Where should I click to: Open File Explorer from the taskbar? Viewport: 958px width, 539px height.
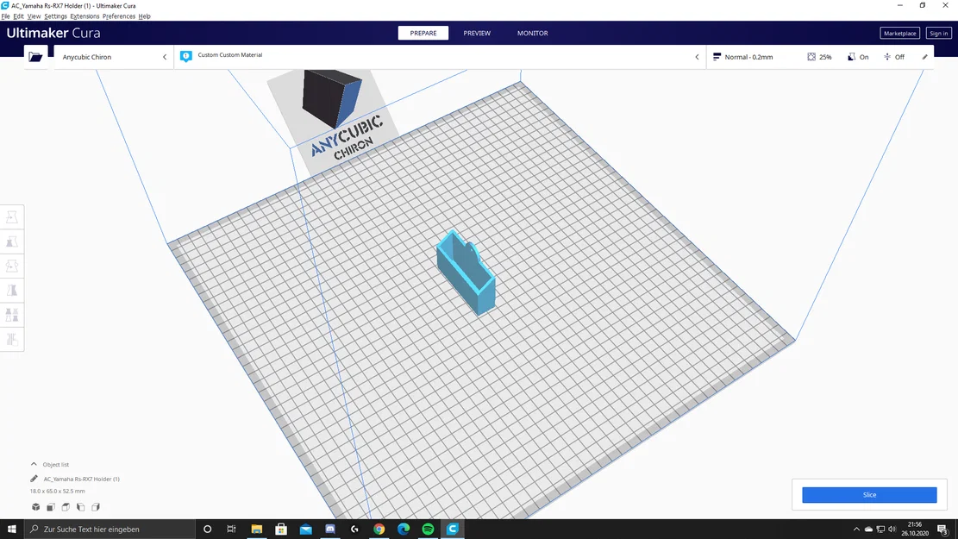(257, 530)
